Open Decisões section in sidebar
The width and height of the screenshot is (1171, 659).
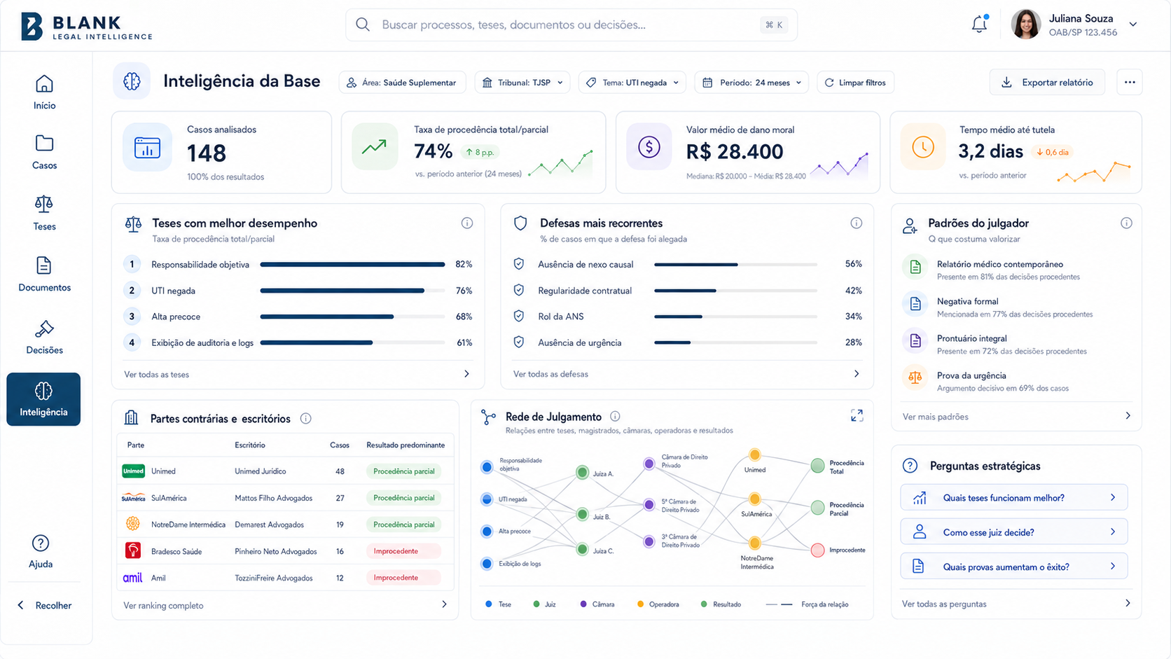[44, 337]
